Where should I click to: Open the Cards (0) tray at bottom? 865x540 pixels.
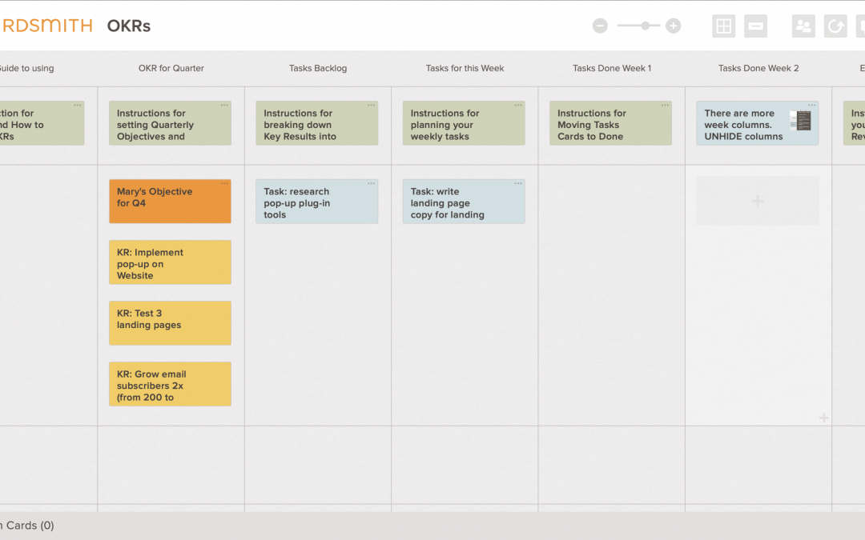click(27, 526)
